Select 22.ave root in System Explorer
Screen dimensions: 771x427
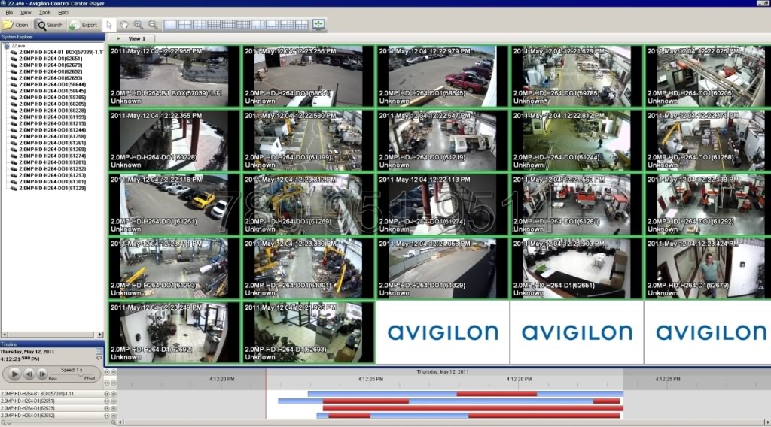[18, 45]
